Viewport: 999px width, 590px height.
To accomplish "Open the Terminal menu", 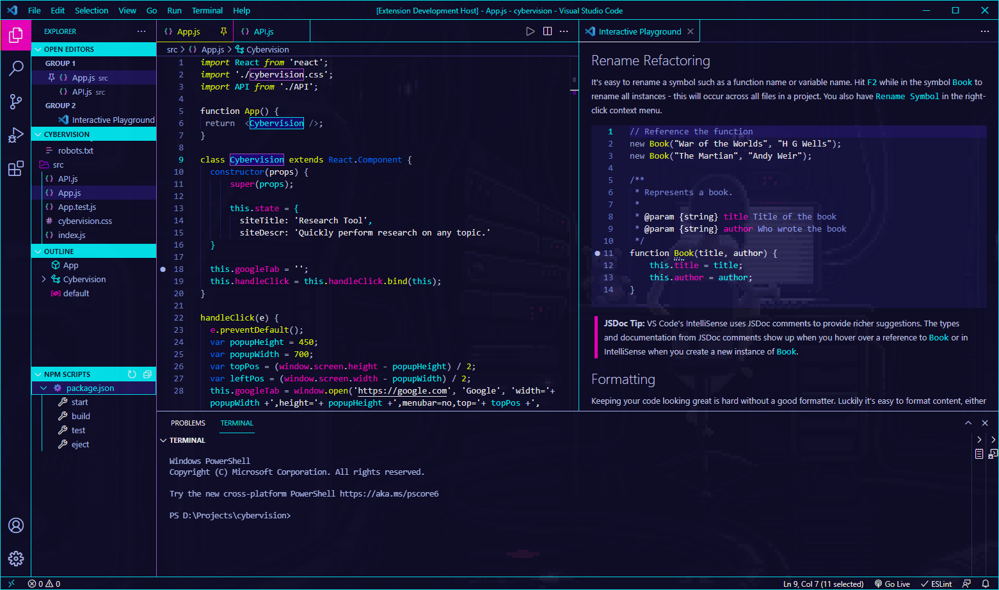I will (207, 10).
